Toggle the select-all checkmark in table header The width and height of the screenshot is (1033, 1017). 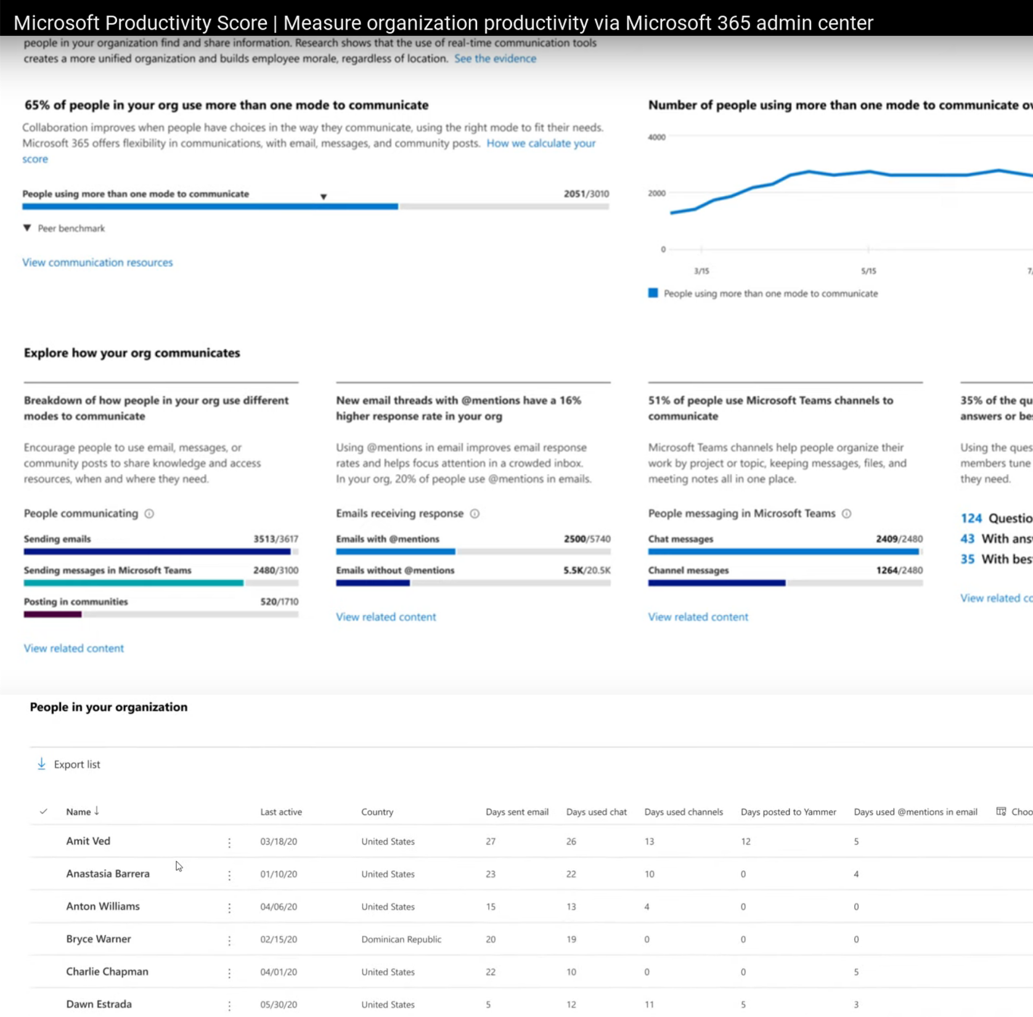click(x=43, y=812)
